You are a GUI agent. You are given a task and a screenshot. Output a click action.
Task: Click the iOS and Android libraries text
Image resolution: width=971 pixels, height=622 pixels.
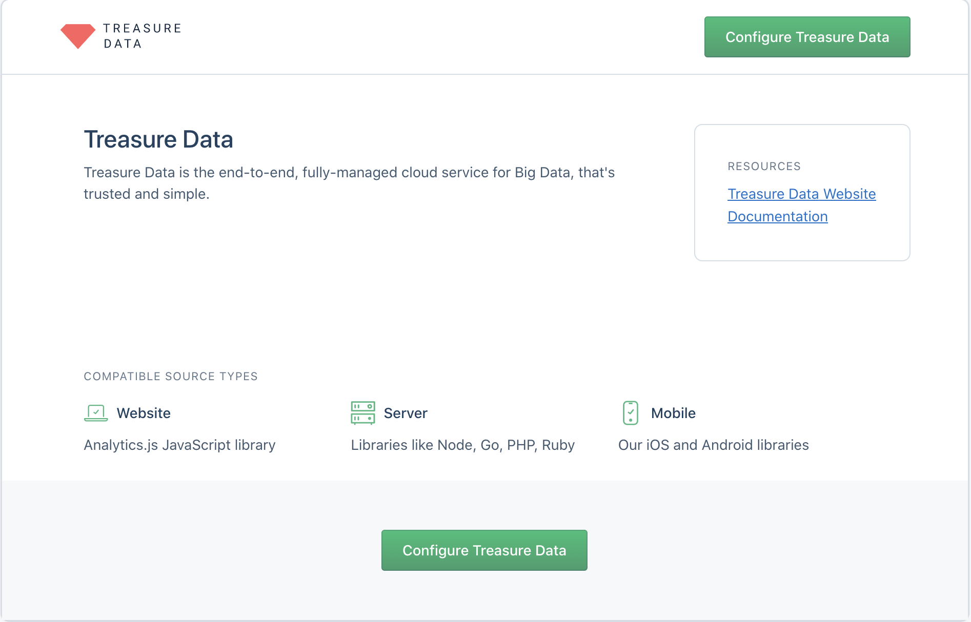[713, 445]
